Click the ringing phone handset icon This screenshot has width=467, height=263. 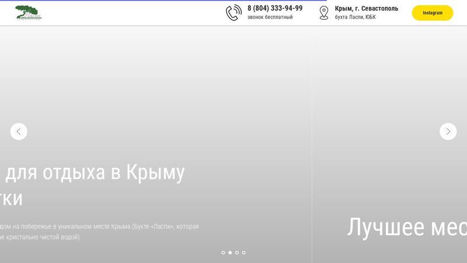coord(233,13)
